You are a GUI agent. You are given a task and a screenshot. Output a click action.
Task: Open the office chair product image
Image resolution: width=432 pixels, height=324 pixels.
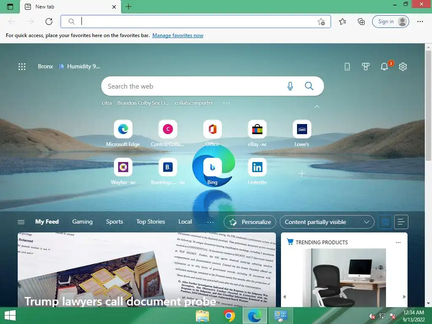pos(345,278)
